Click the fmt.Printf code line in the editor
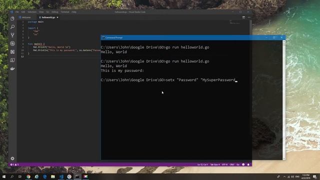This screenshot has height=180, width=320. tap(51, 47)
